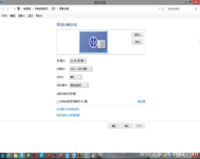Open File Explorer from the taskbar

click(16, 156)
